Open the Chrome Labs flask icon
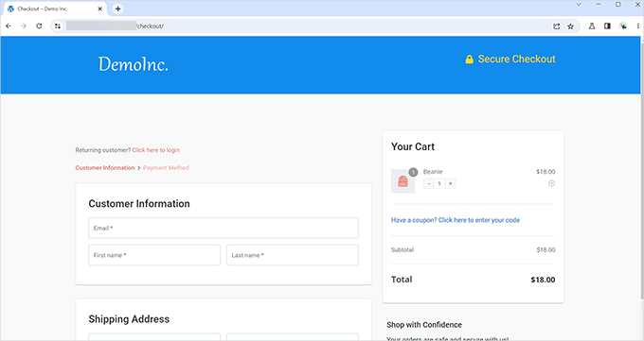 click(592, 26)
